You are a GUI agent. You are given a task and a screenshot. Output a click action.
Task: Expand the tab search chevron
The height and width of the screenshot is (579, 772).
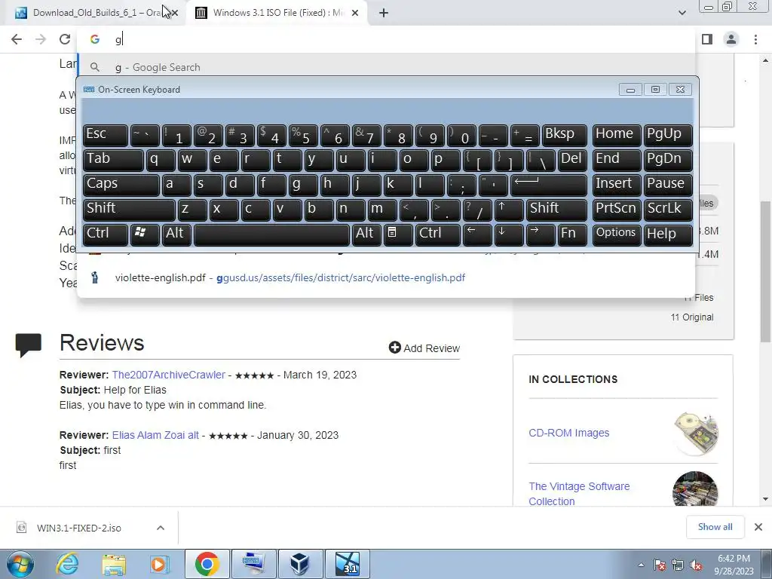coord(682,14)
